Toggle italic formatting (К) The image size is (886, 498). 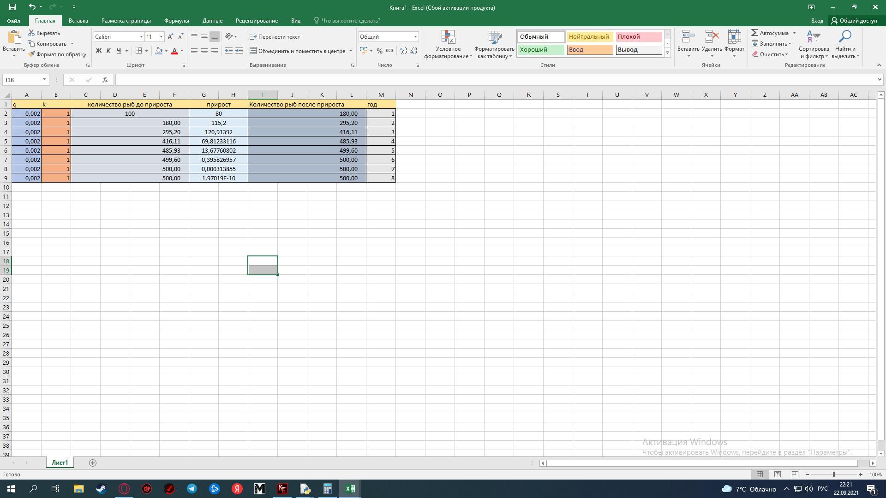click(x=108, y=51)
